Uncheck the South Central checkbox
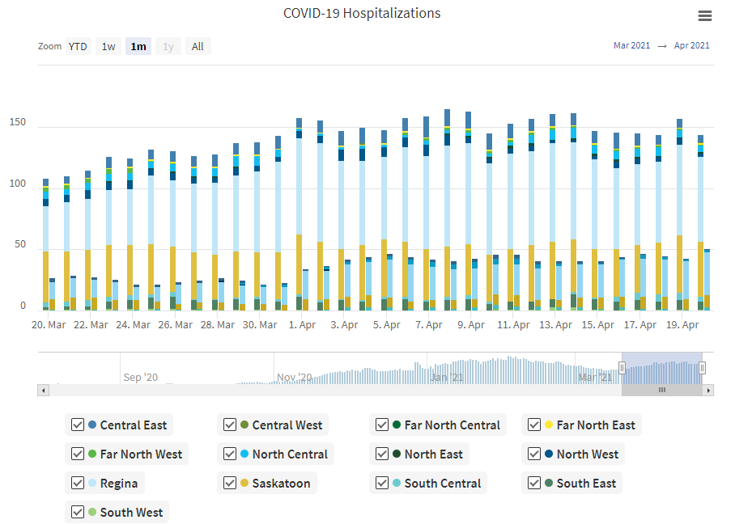Viewport: 752px width, 524px height. (x=382, y=484)
